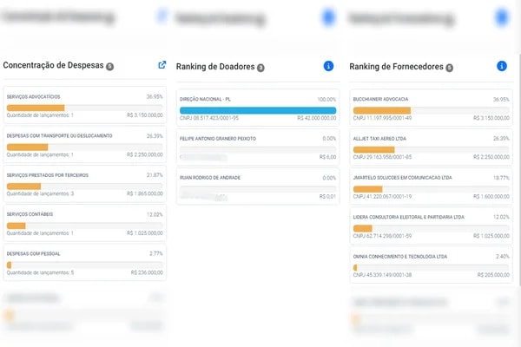Image resolution: width=521 pixels, height=347 pixels.
Task: Click the blue Direção Nacional - PL bar
Action: (x=258, y=110)
